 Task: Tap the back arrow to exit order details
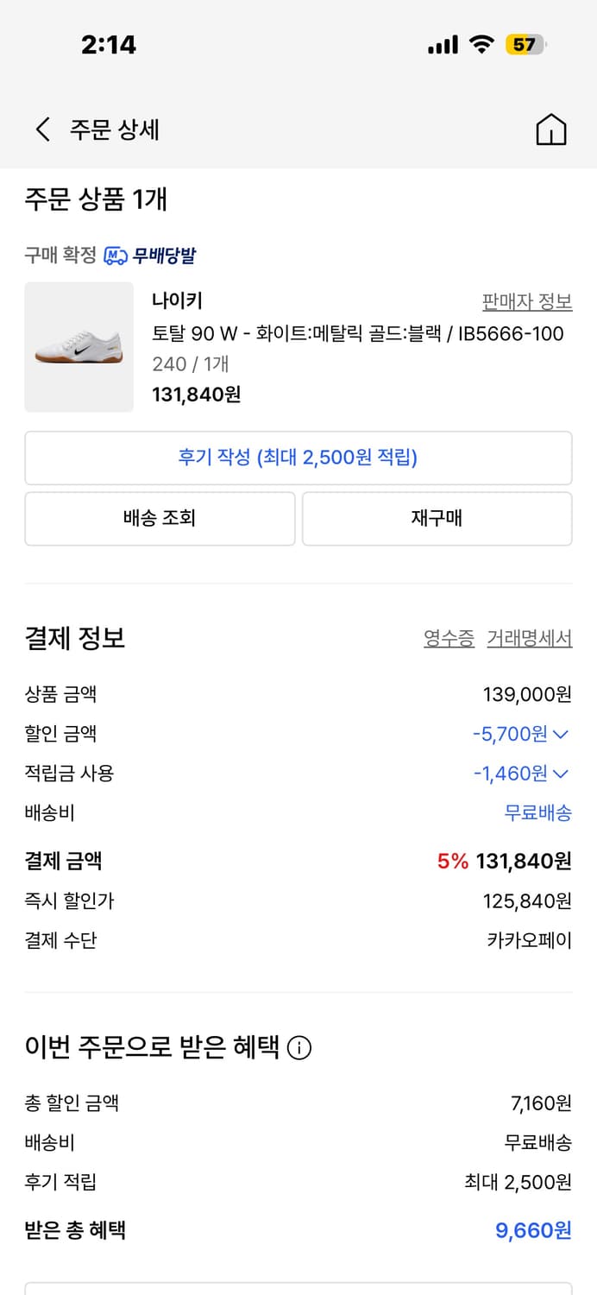click(41, 129)
